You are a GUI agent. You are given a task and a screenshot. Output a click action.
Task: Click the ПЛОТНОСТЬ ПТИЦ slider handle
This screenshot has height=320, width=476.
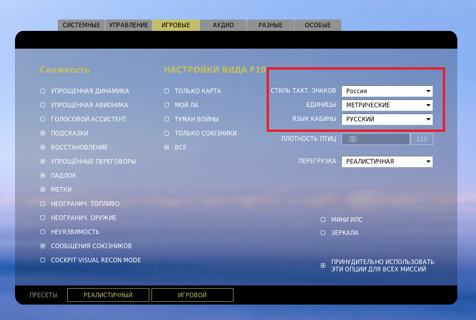tap(353, 139)
